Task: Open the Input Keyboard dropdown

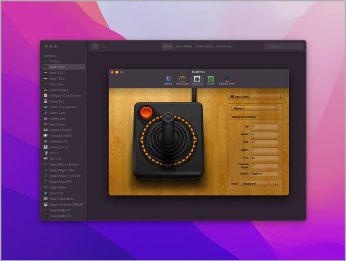Action: pyautogui.click(x=260, y=183)
